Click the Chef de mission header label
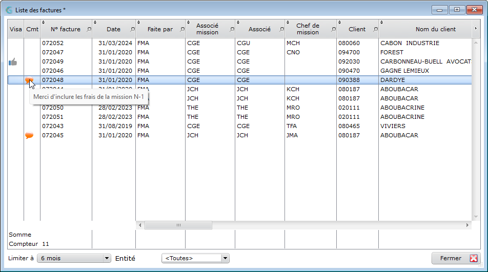The width and height of the screenshot is (488, 272). [x=308, y=29]
